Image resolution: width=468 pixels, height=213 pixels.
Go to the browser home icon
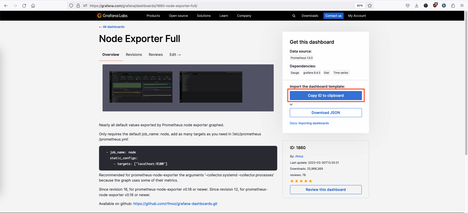tap(33, 6)
